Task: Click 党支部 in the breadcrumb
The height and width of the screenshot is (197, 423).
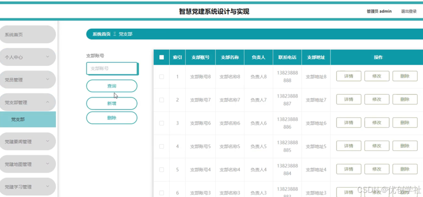Action: pos(125,34)
